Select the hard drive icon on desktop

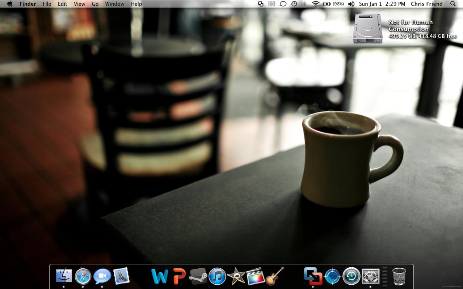[x=368, y=29]
